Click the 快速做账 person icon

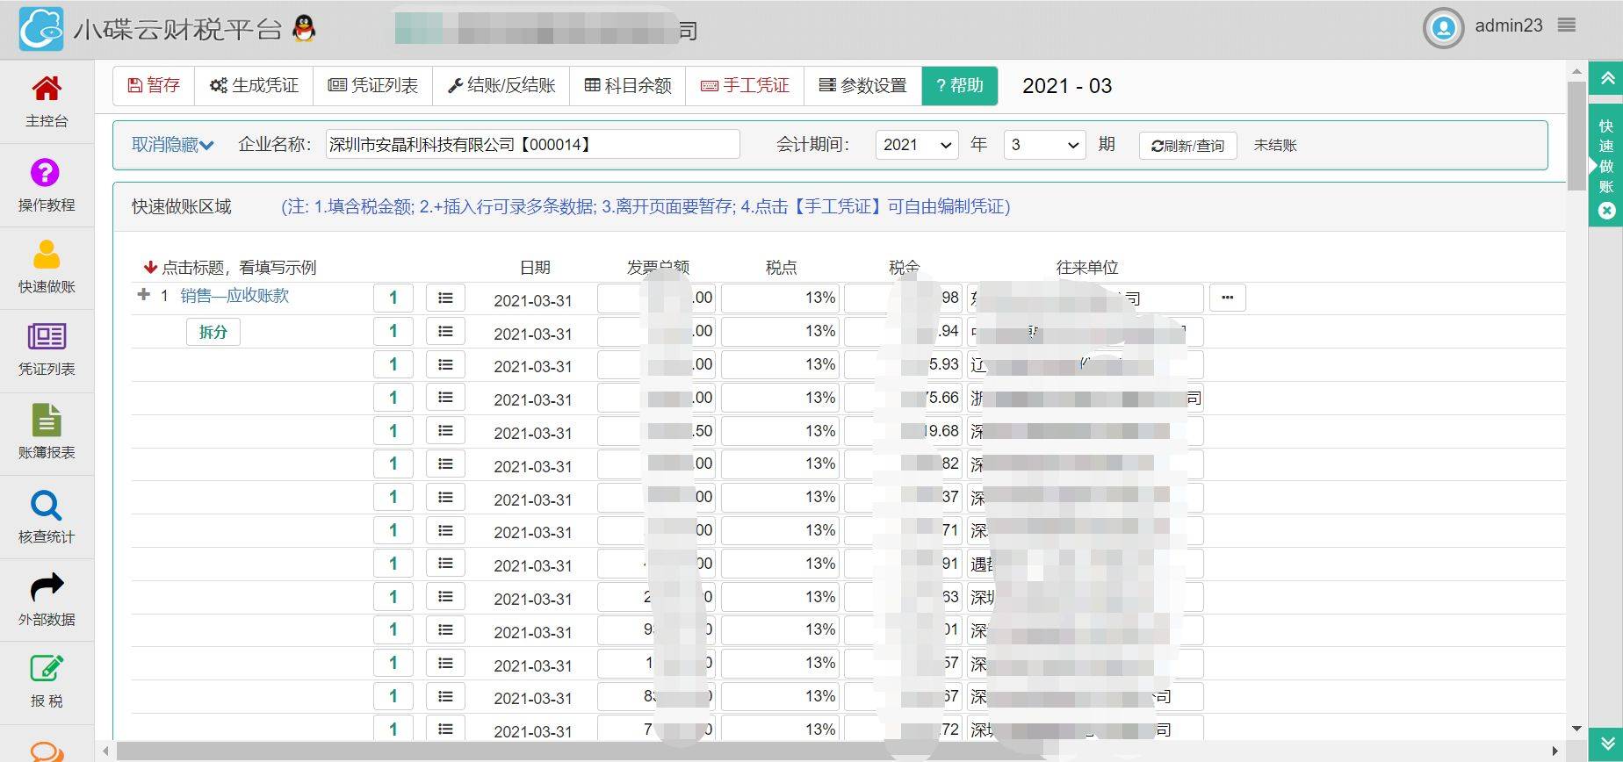[x=47, y=255]
